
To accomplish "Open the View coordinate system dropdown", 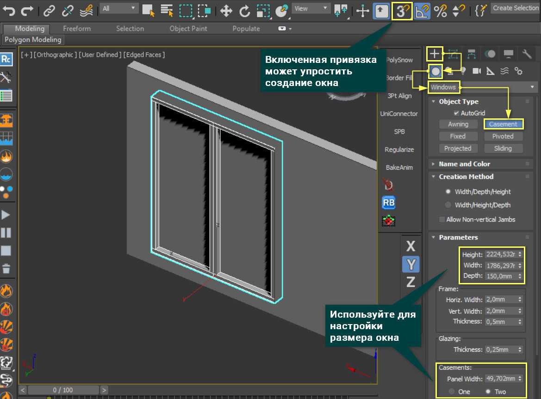I will [311, 8].
